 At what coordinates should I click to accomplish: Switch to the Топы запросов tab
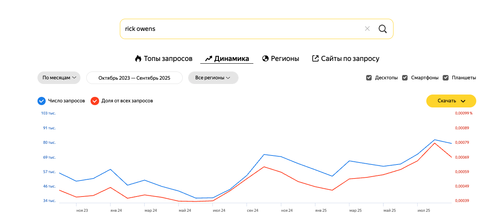click(168, 59)
